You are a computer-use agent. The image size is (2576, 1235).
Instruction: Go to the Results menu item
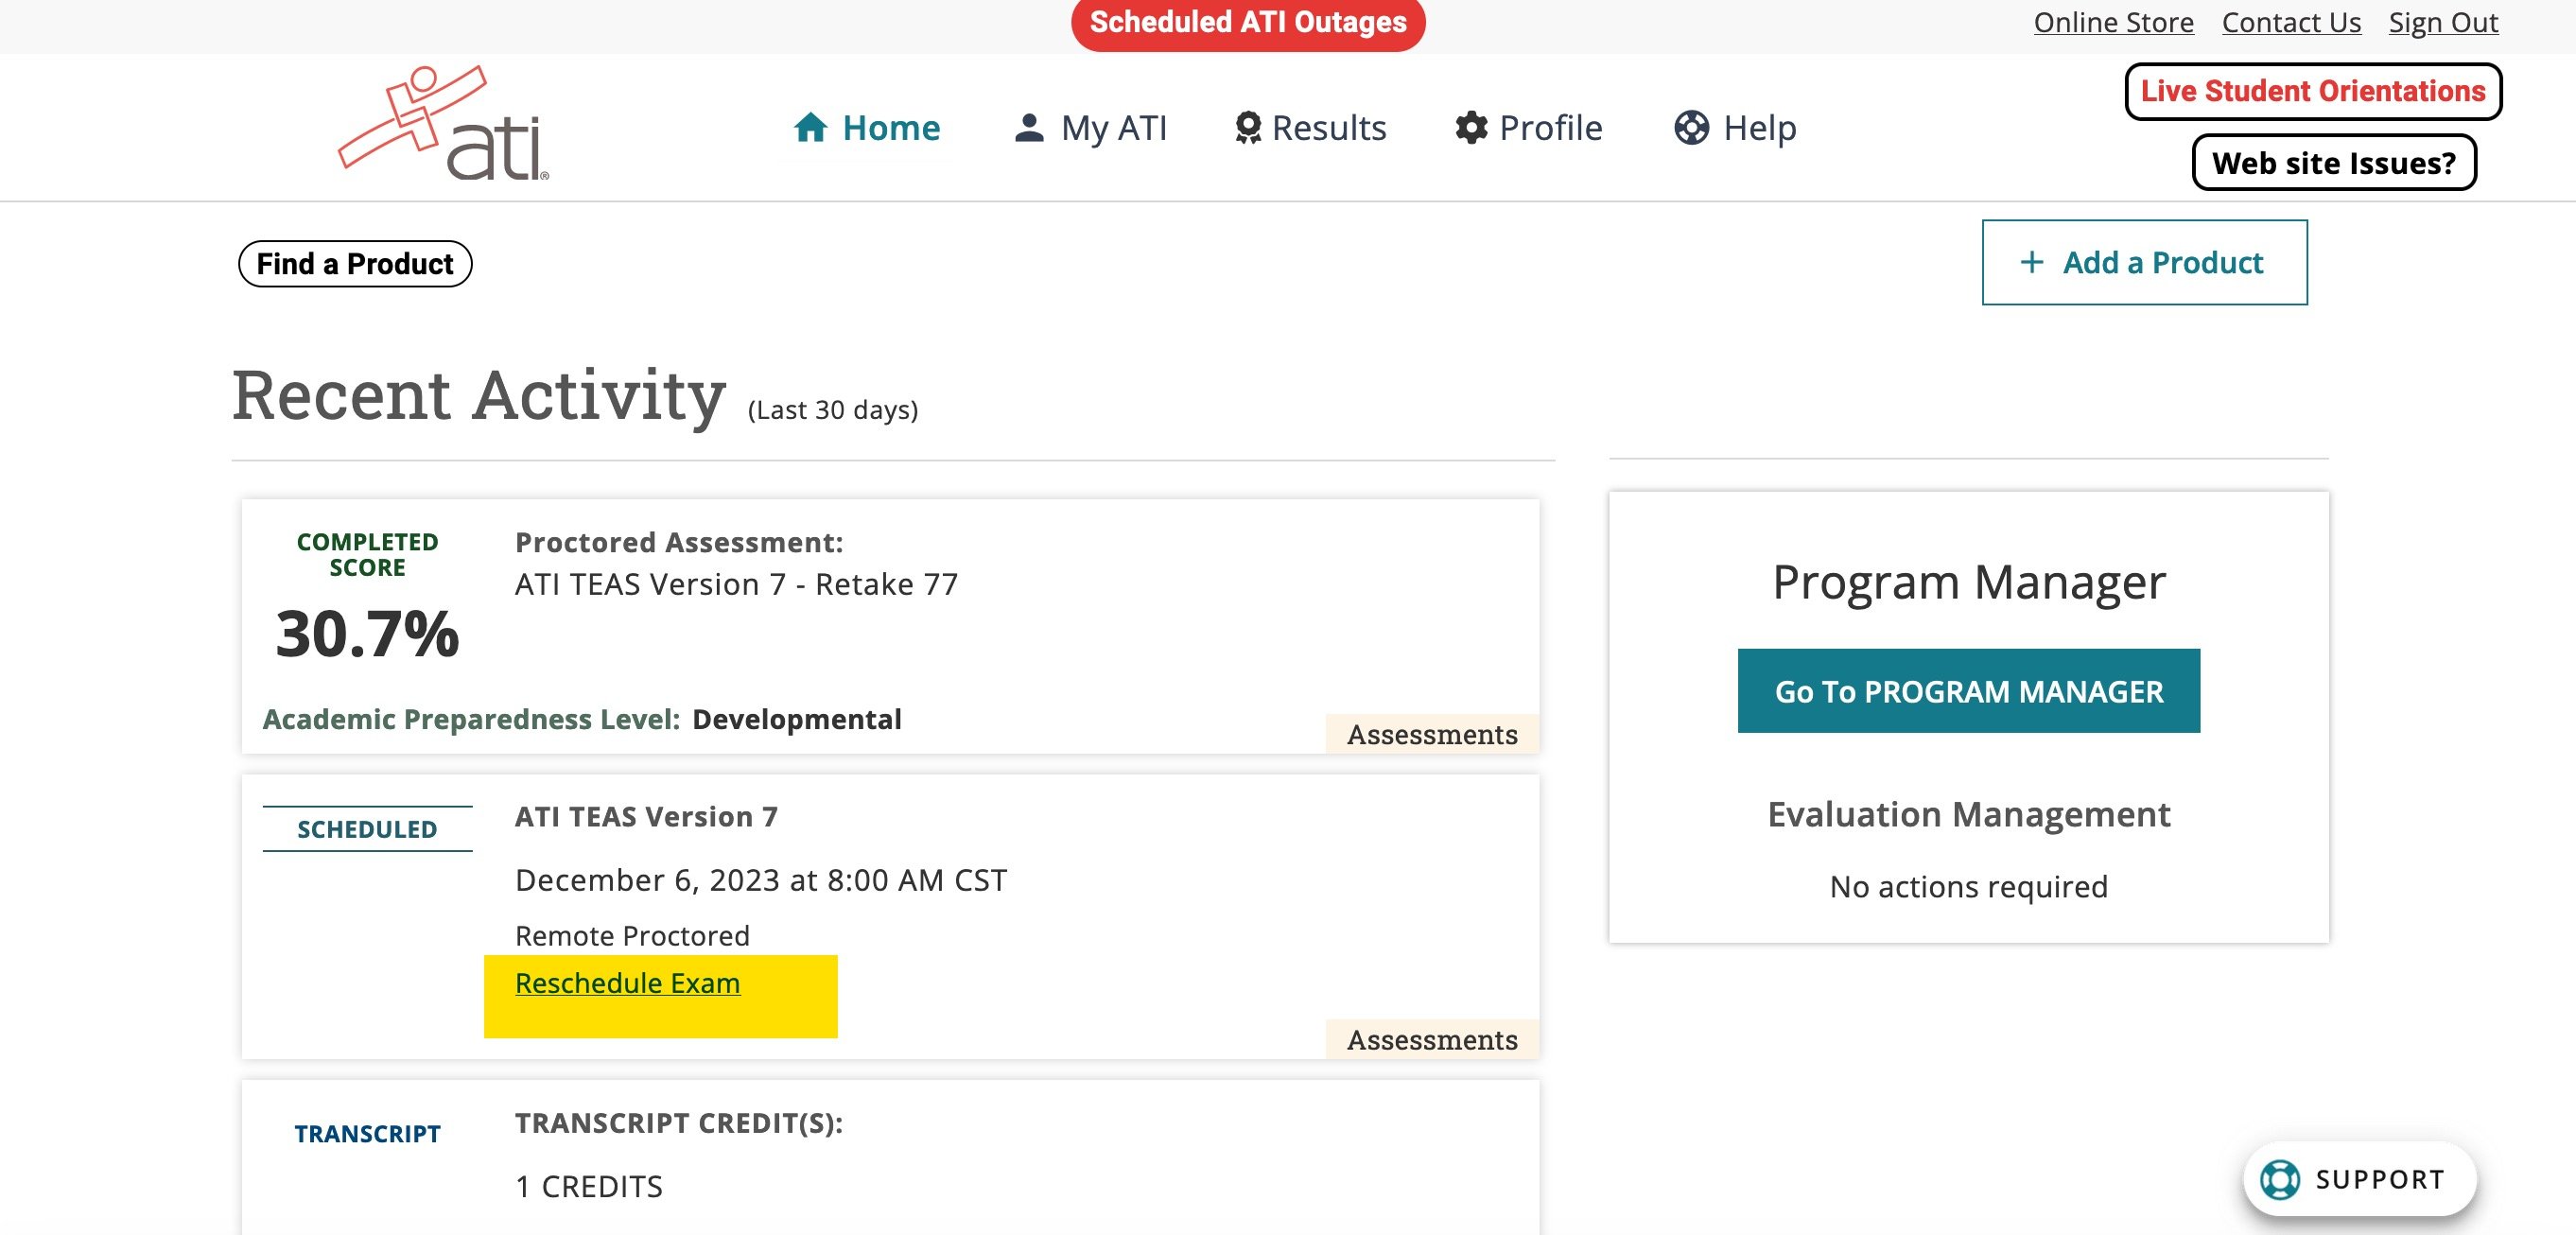click(1310, 128)
